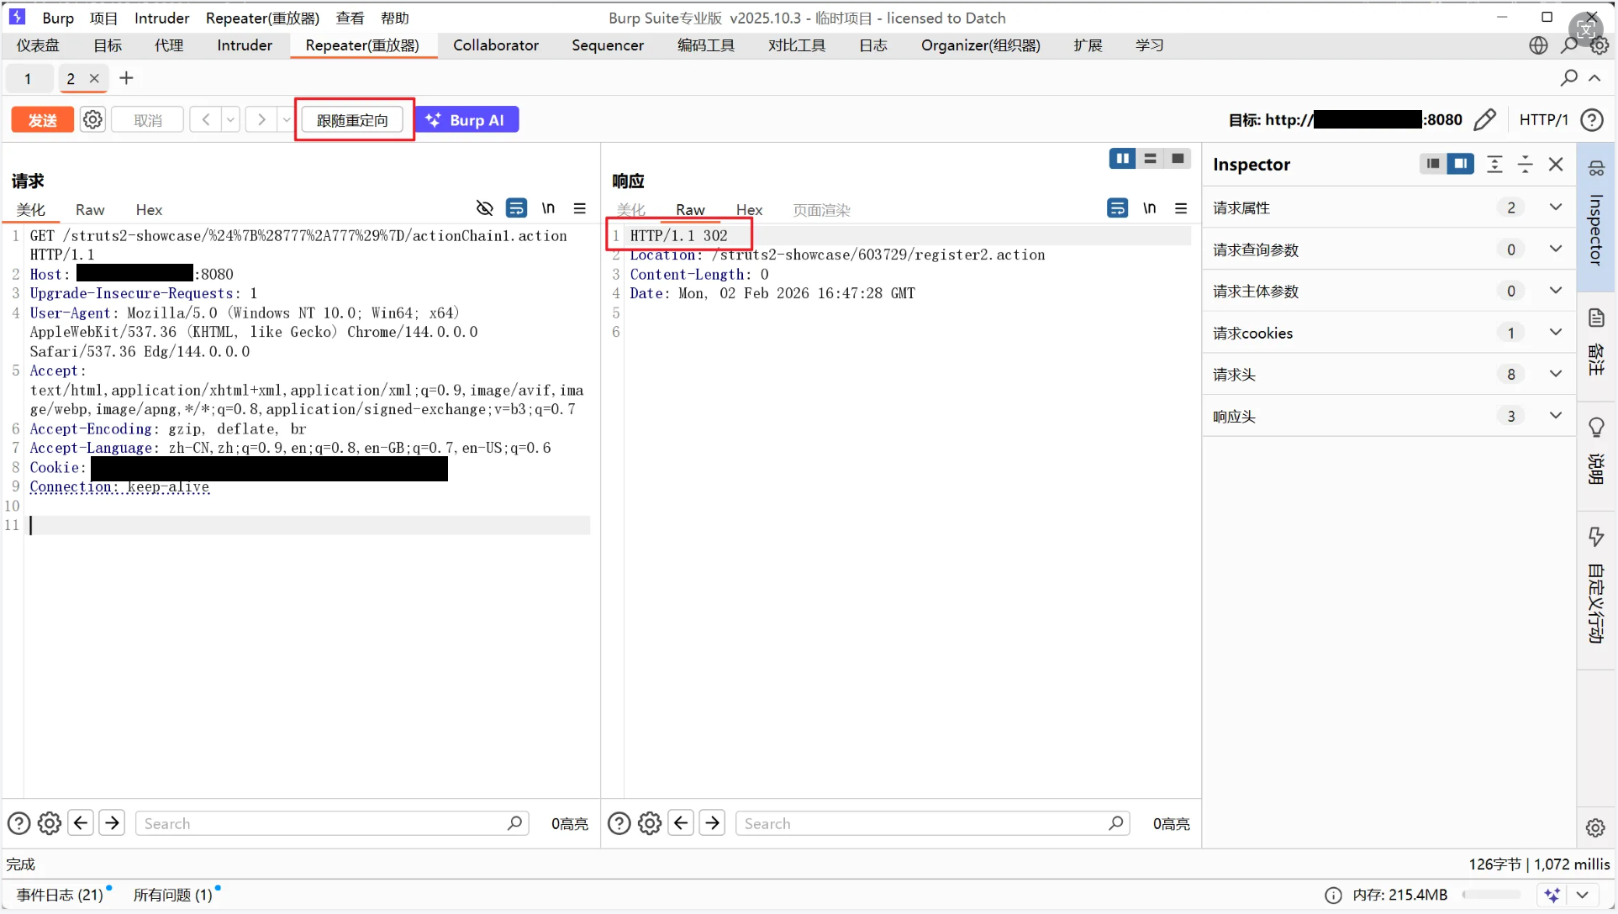The height and width of the screenshot is (914, 1618).
Task: Dock Inspector layout to left option
Action: click(x=1433, y=164)
